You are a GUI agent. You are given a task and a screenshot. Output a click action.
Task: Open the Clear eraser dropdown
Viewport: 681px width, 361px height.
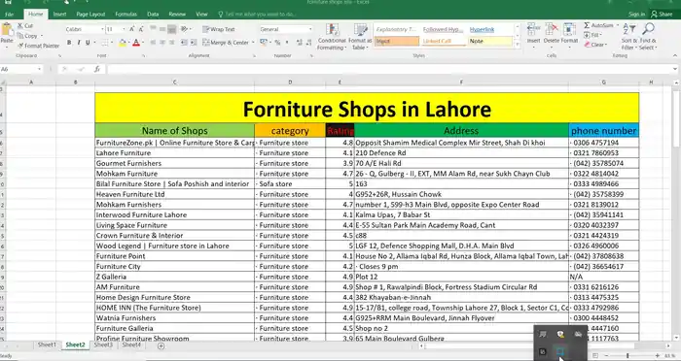coord(595,45)
